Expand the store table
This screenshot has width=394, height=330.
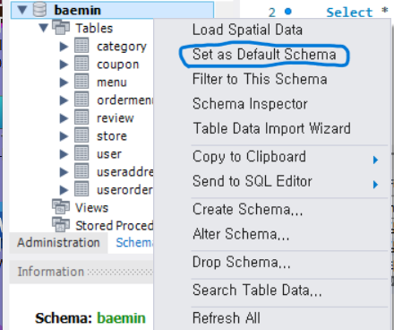[64, 136]
